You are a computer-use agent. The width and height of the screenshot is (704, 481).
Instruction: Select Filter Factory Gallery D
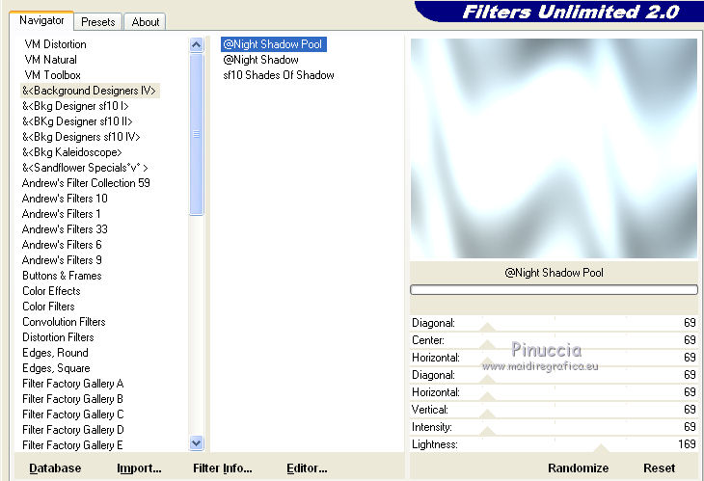(x=72, y=430)
